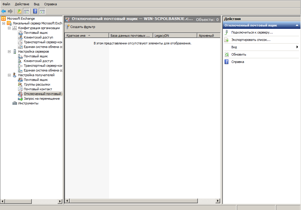Click Клиентский доступ icon under Настройка серверов
Viewport: 301px width, 210px height.
[20, 61]
